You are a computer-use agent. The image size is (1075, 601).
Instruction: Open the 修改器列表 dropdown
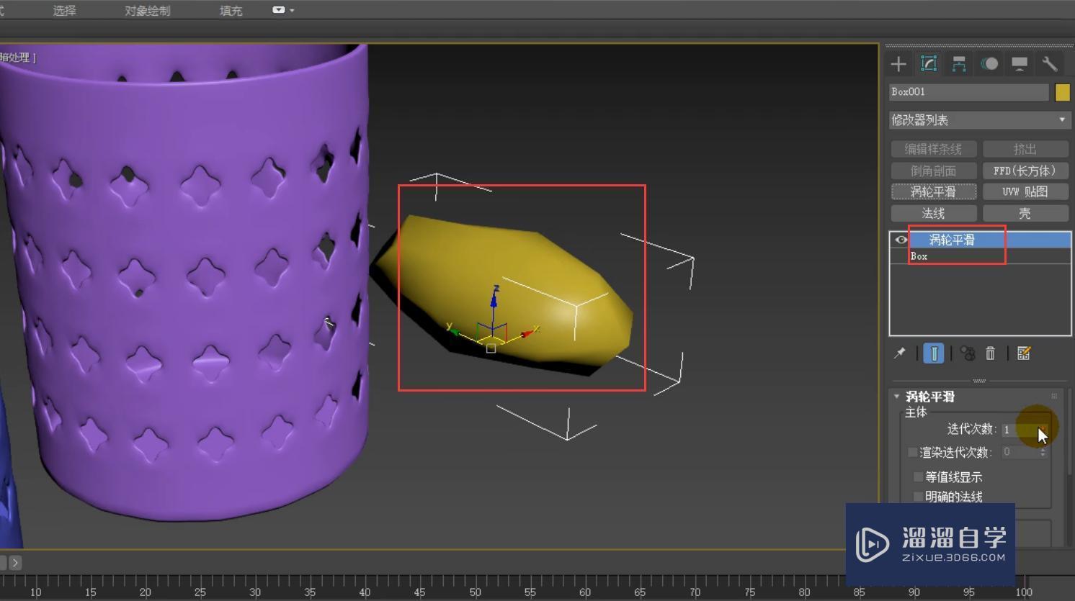[x=979, y=120]
